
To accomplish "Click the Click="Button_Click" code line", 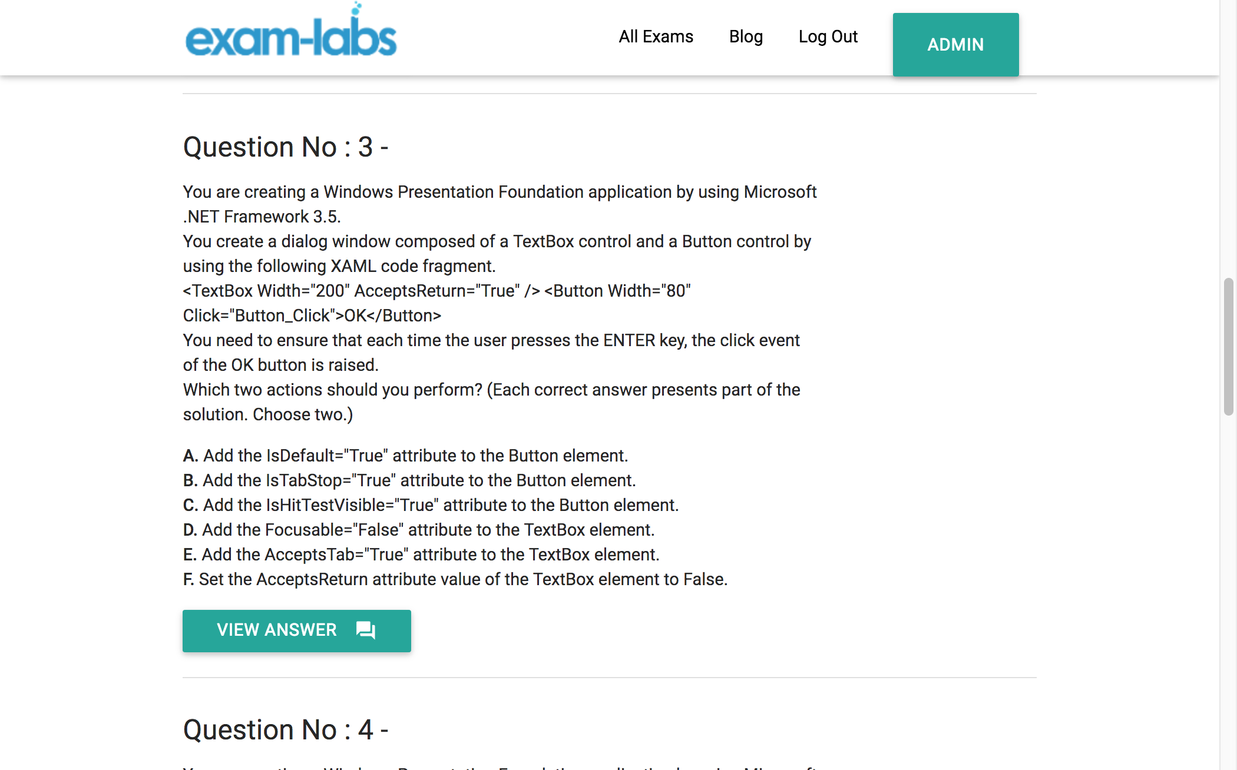I will [312, 316].
